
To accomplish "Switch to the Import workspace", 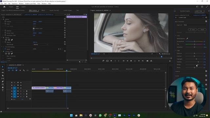I will [x=11, y=7].
